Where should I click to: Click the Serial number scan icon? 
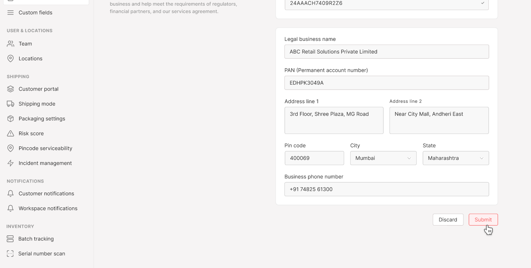point(10,253)
